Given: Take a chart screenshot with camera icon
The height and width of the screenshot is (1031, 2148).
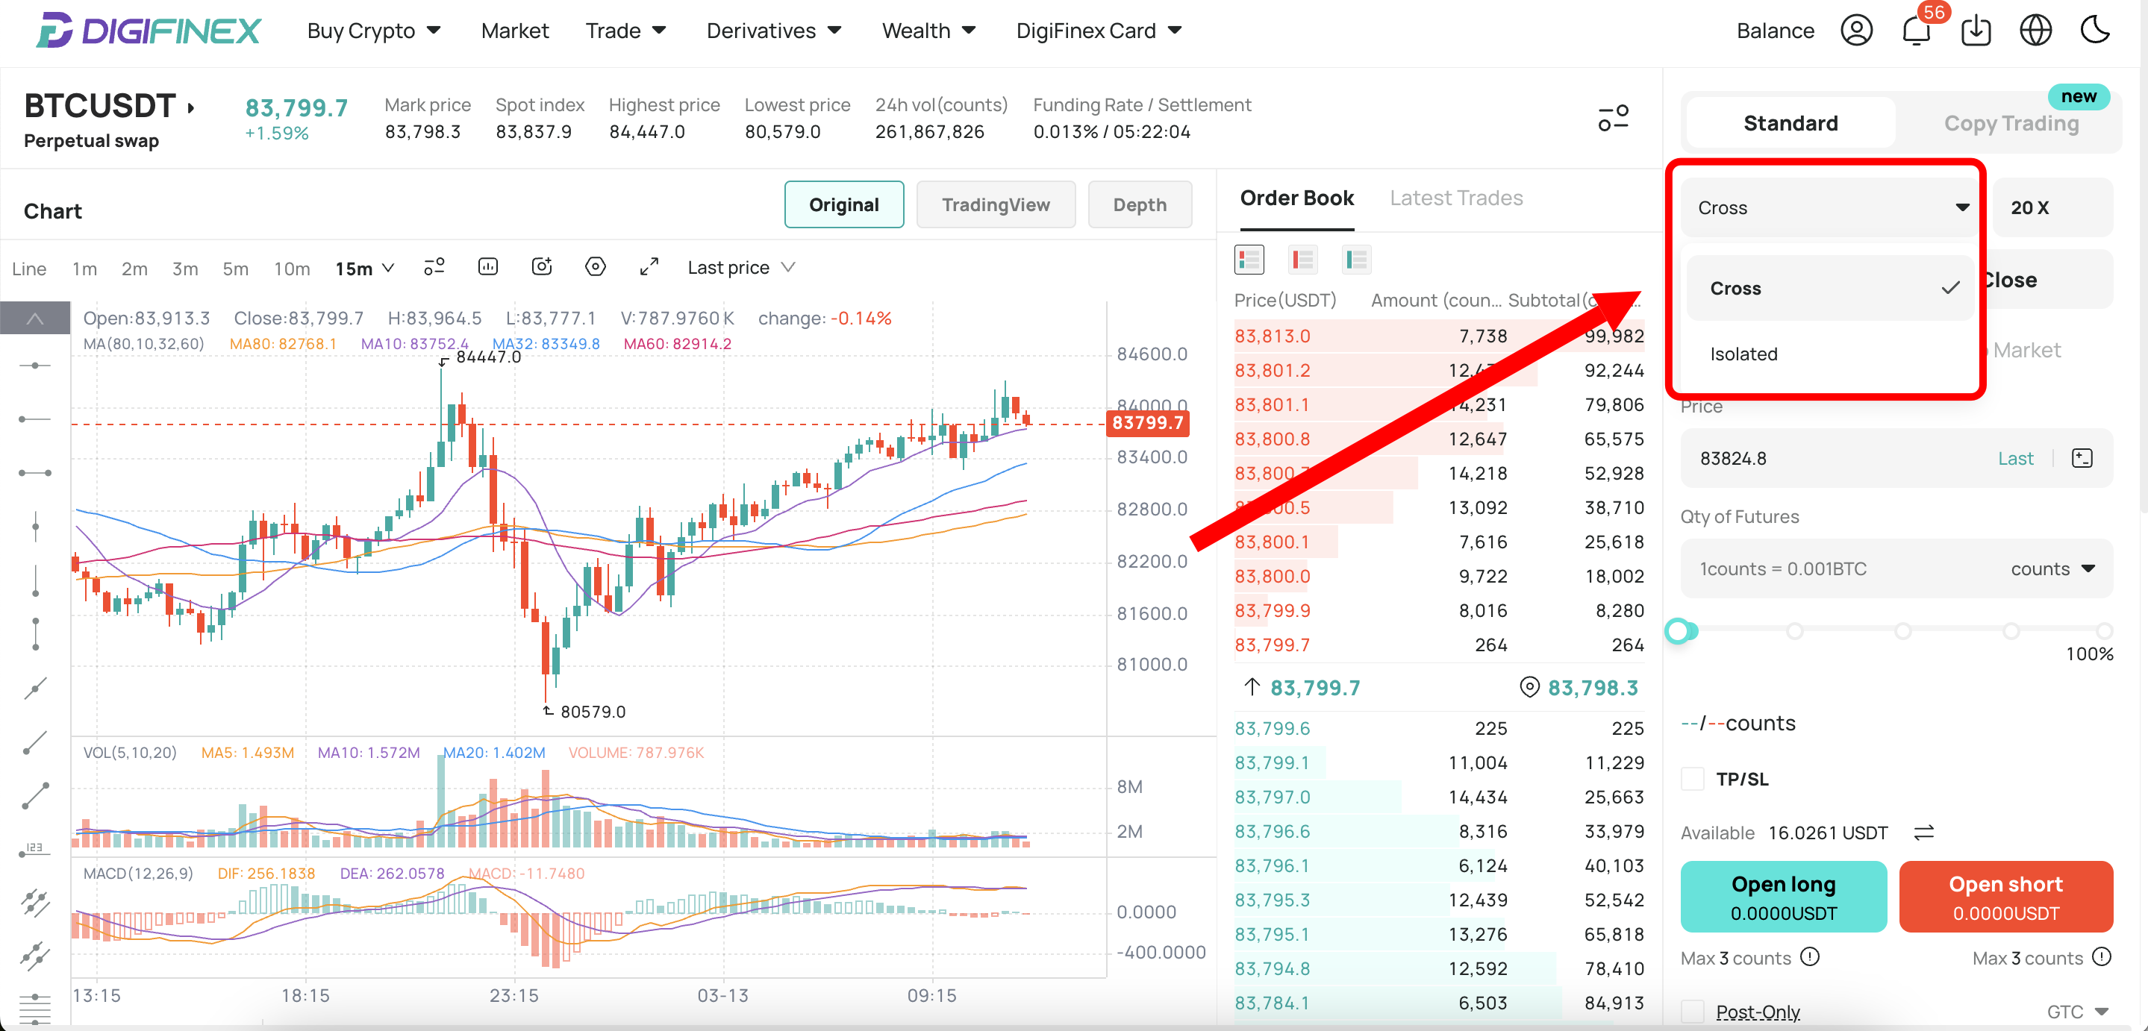Looking at the screenshot, I should [542, 267].
